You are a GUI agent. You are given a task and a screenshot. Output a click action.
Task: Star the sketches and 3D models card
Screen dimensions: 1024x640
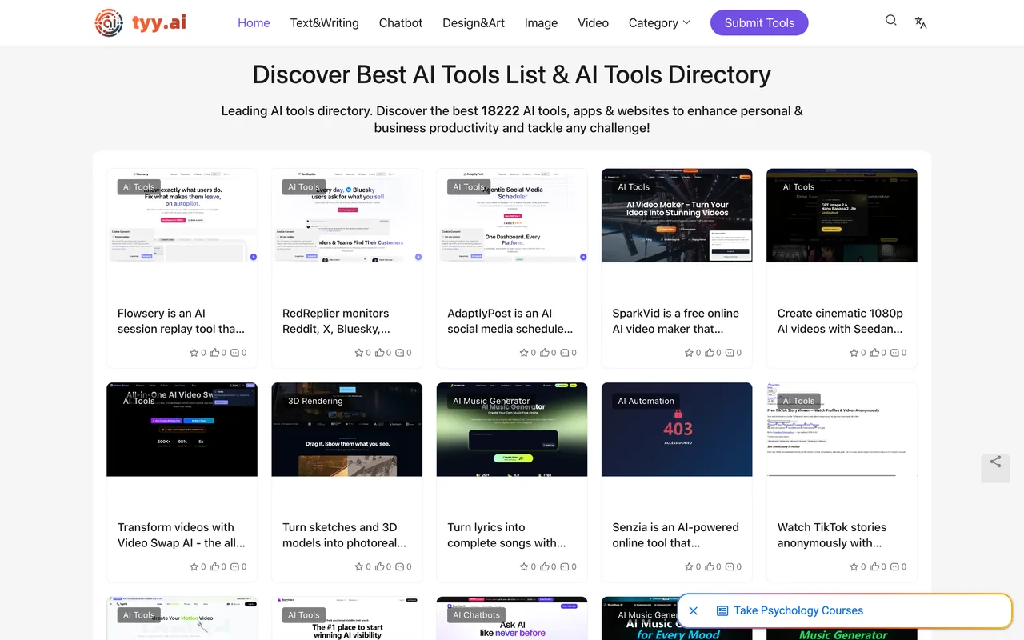(x=358, y=566)
